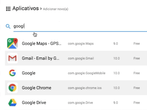Click the com.google.GoogleMobile bundle identifier

[87, 73]
